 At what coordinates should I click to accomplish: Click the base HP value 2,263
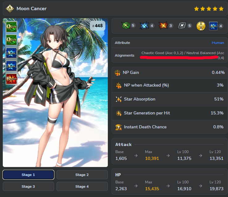tap(121, 189)
